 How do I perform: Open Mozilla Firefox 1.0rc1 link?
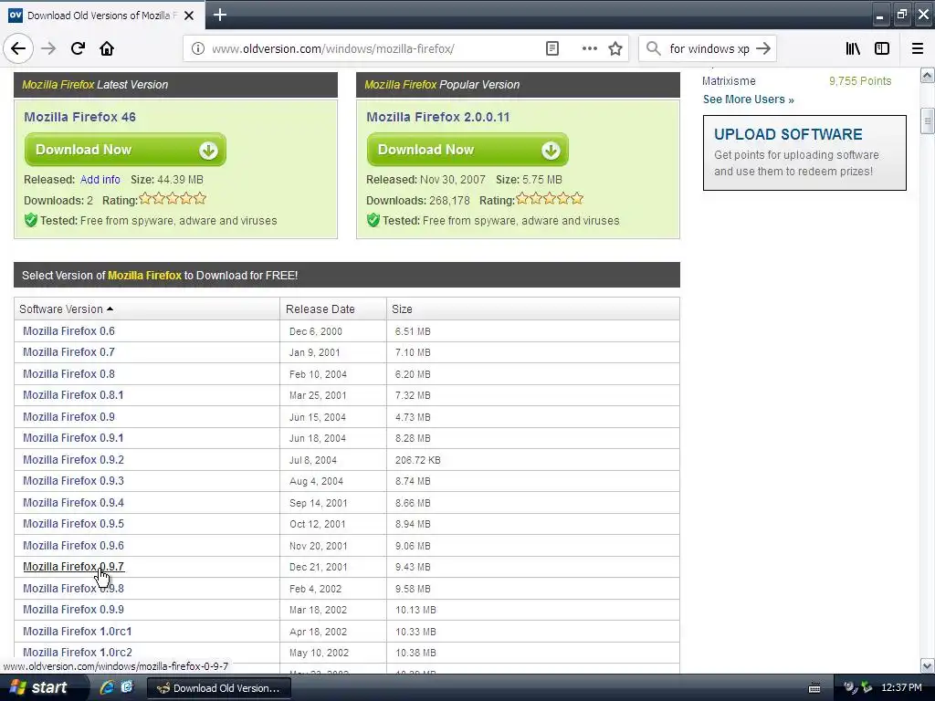[x=77, y=632]
